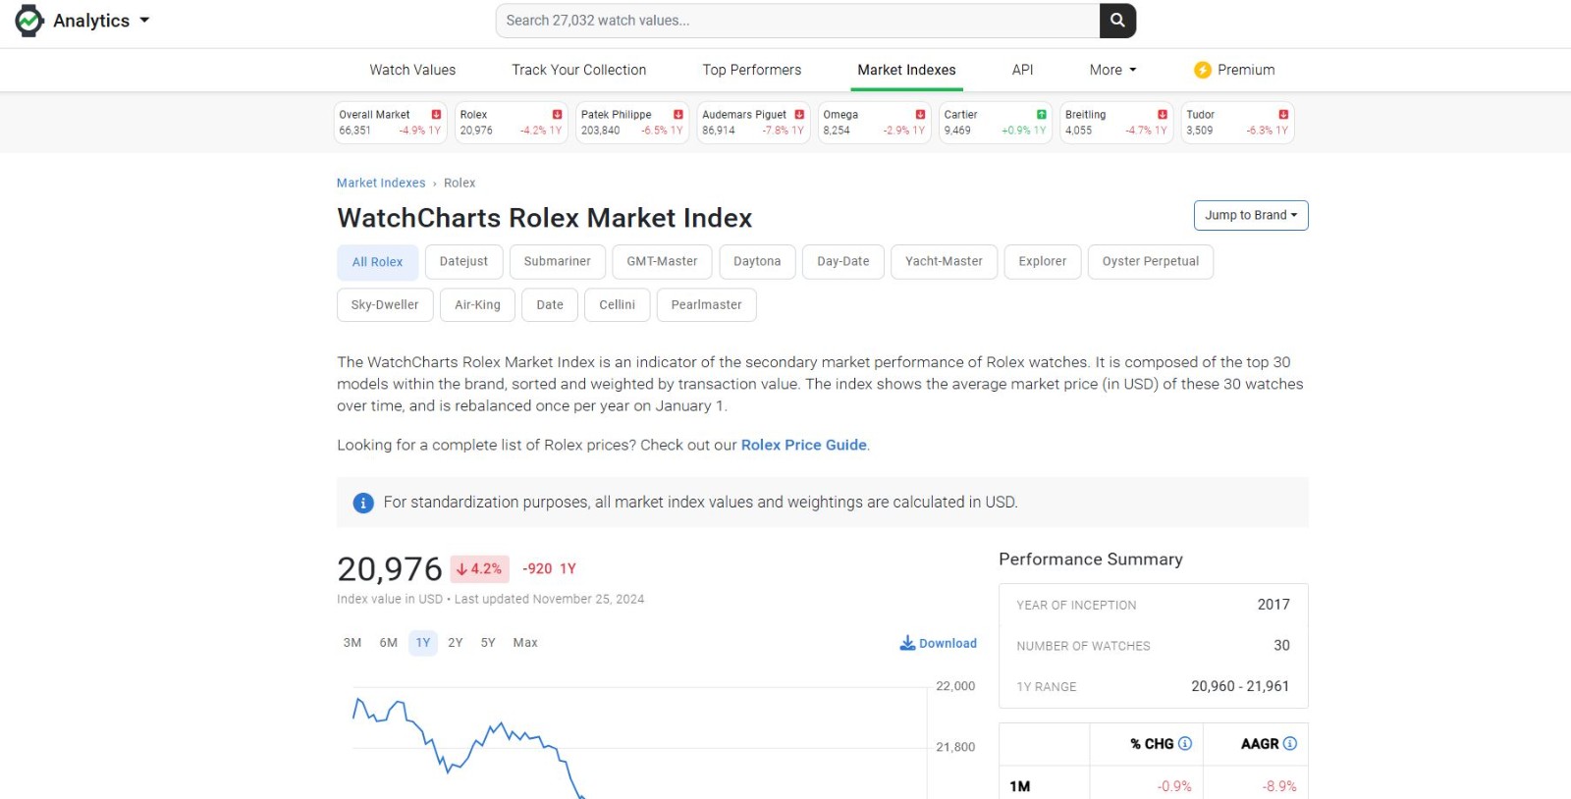The width and height of the screenshot is (1571, 799).
Task: Switch chart range to 6M
Action: click(x=389, y=643)
